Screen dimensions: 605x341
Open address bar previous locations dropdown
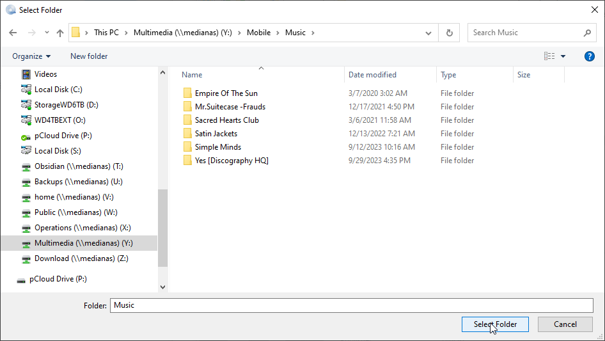(428, 33)
